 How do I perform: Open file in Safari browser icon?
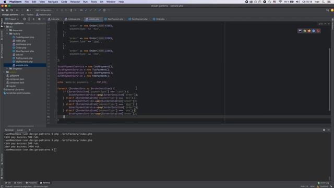[x=314, y=31]
